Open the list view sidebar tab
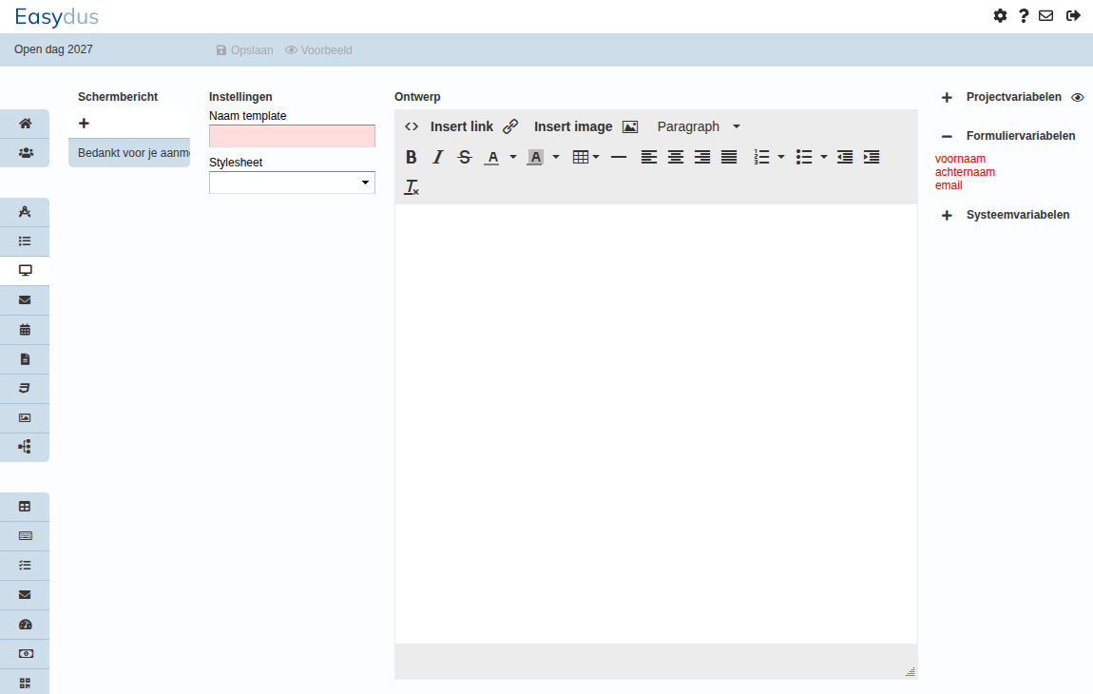 (25, 241)
